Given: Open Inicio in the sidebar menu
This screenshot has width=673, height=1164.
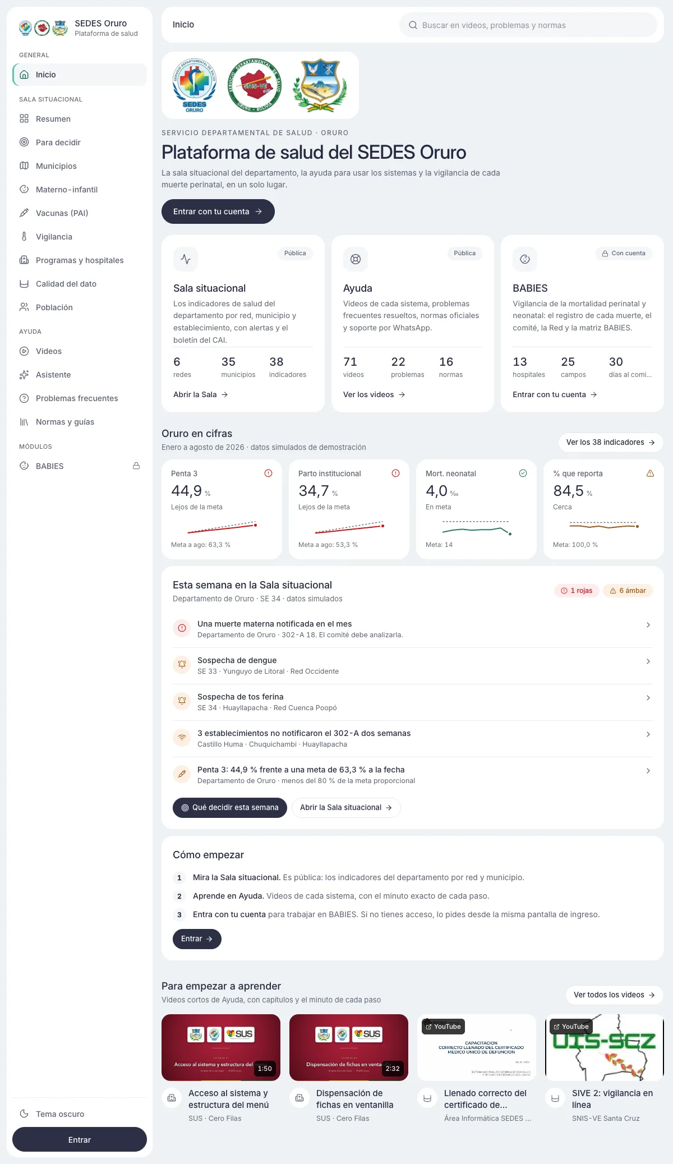Looking at the screenshot, I should click(x=80, y=75).
